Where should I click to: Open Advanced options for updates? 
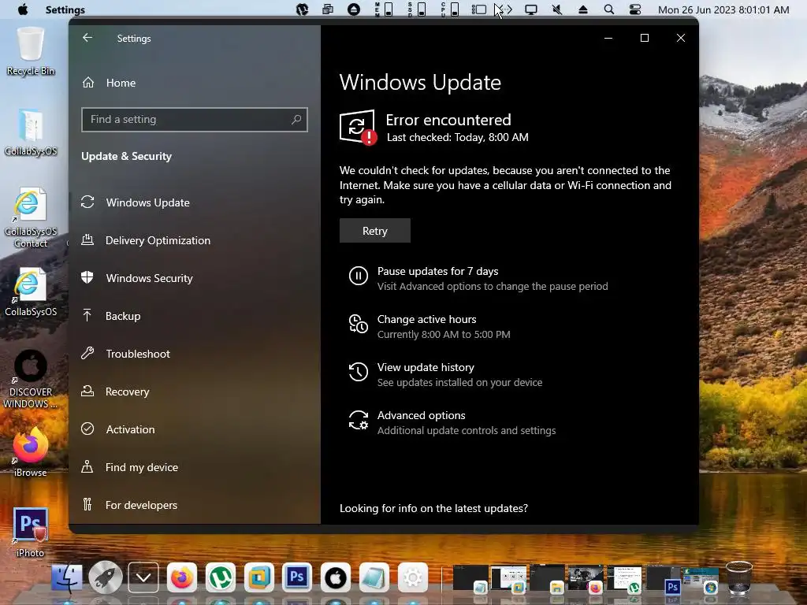pos(421,415)
